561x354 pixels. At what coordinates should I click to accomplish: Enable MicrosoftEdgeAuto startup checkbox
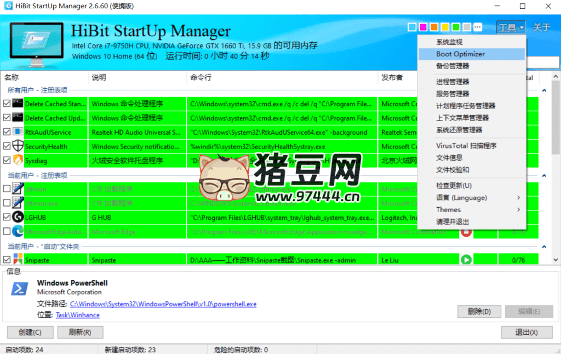(x=7, y=232)
